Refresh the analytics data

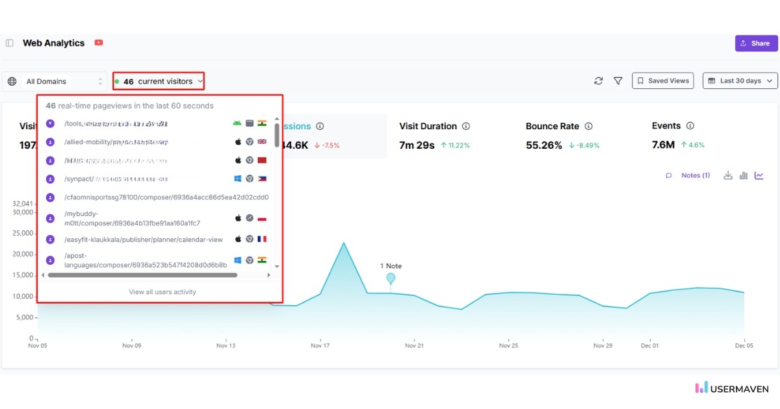coord(598,81)
